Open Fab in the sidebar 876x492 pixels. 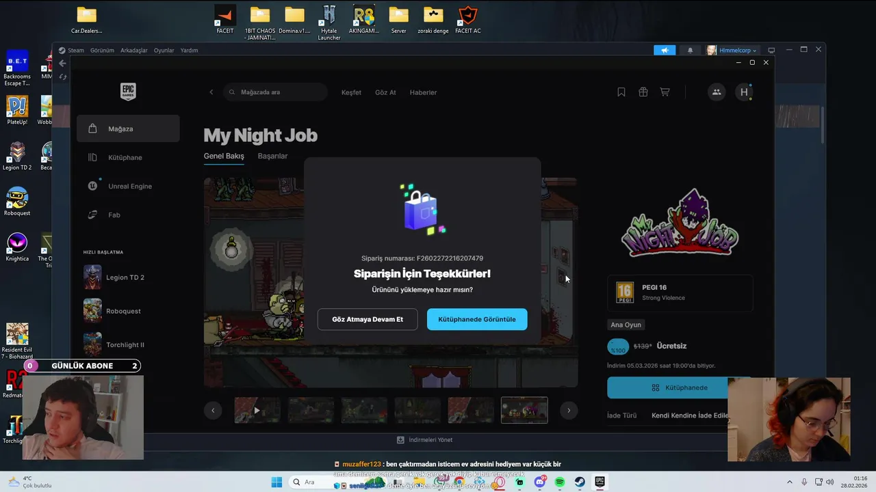pyautogui.click(x=128, y=215)
